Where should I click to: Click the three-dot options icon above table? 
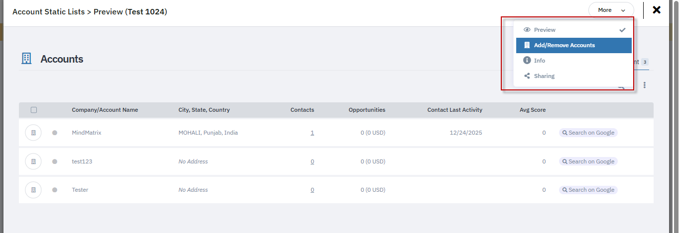[644, 85]
